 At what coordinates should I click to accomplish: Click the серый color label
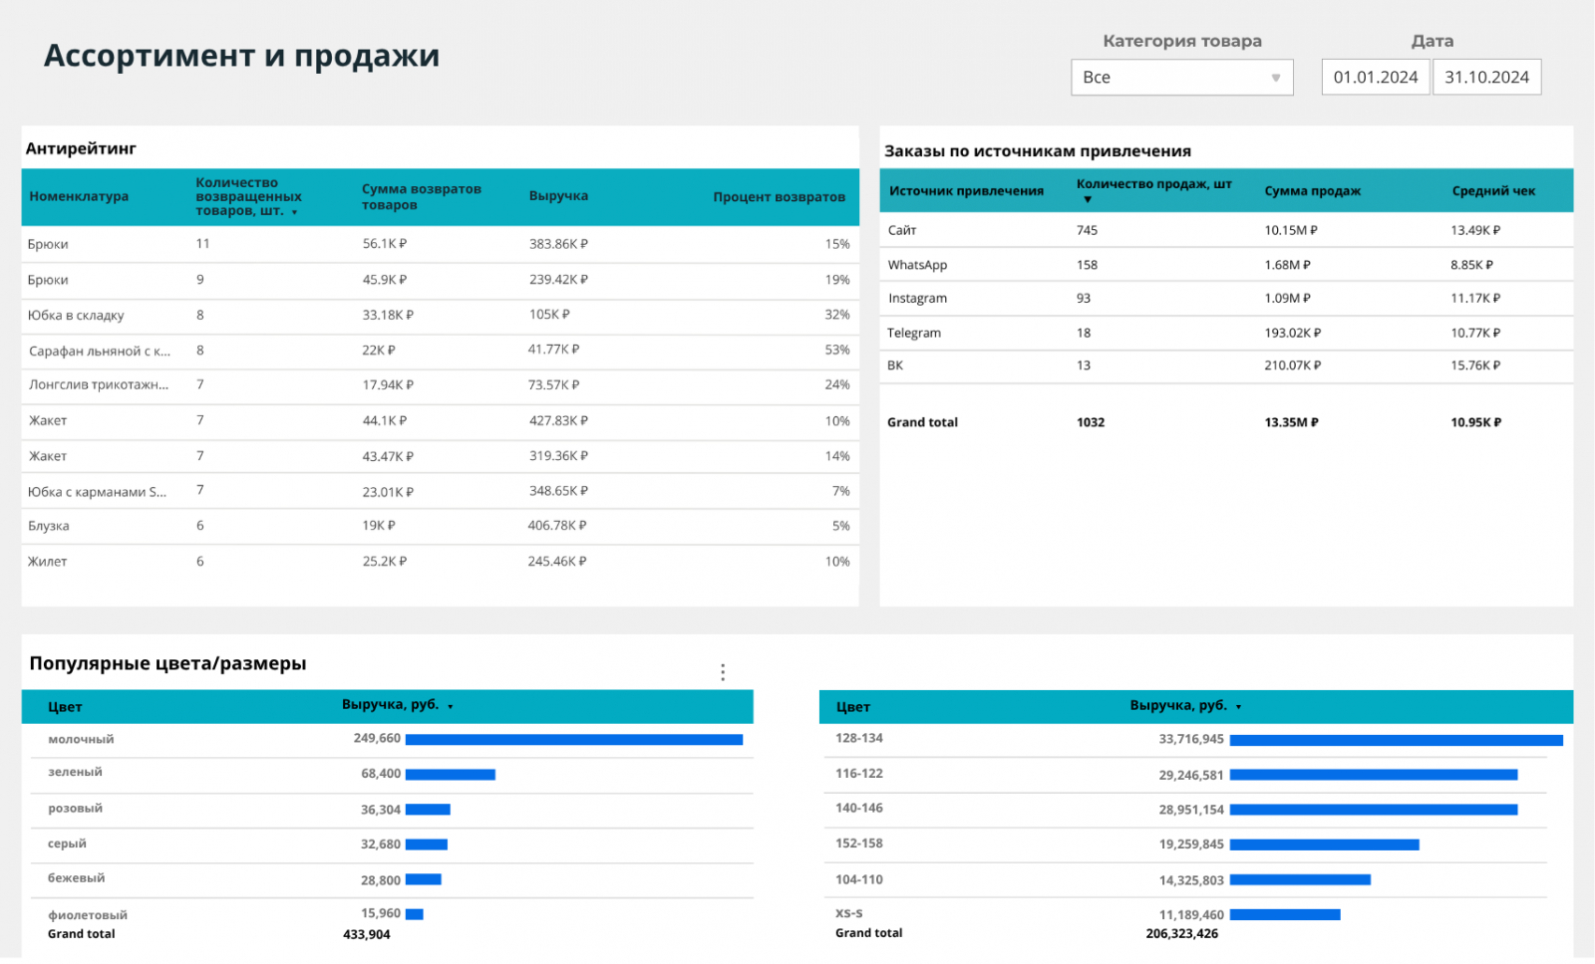click(68, 844)
